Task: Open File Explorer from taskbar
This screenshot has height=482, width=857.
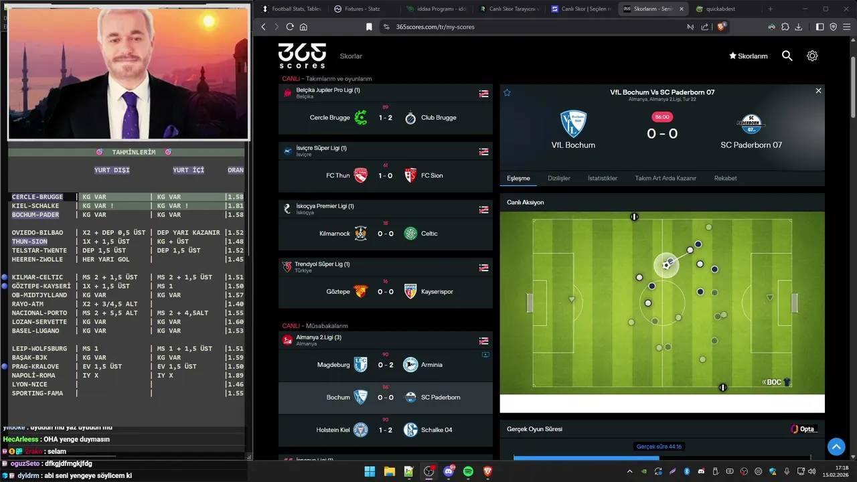Action: [389, 472]
